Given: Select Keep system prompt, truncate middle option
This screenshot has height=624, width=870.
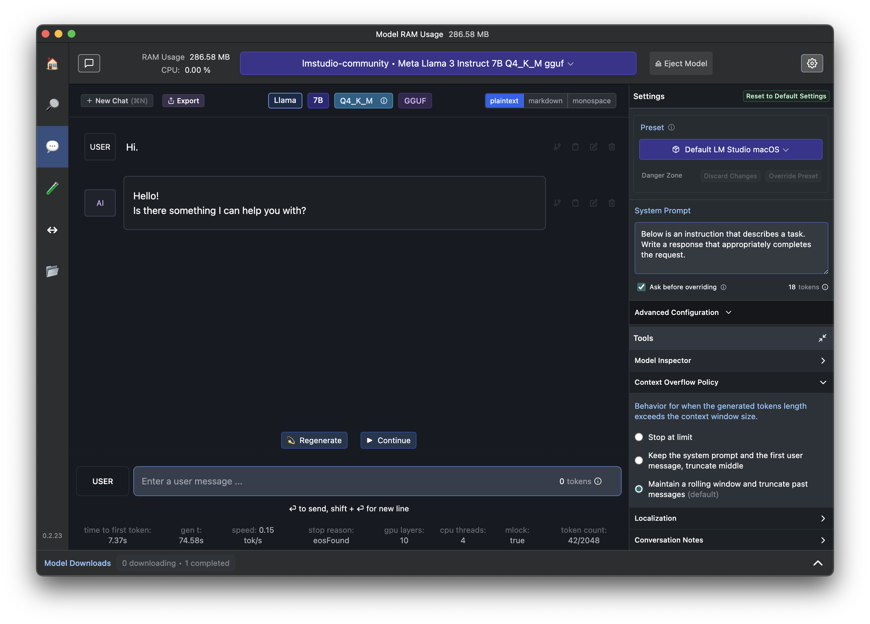Looking at the screenshot, I should point(639,460).
